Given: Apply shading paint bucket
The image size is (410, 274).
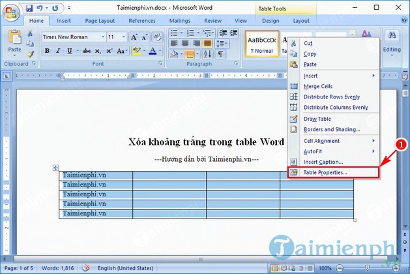Looking at the screenshot, I should (174, 54).
